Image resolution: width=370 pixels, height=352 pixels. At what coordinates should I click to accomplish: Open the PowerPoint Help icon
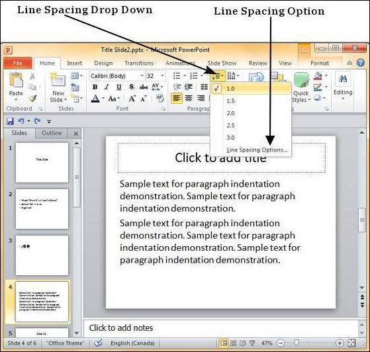click(x=361, y=63)
